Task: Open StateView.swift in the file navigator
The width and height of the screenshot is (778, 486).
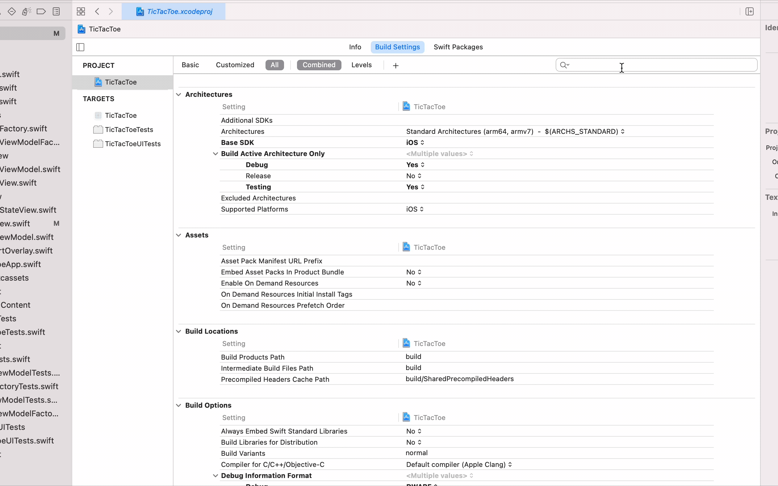Action: [28, 210]
